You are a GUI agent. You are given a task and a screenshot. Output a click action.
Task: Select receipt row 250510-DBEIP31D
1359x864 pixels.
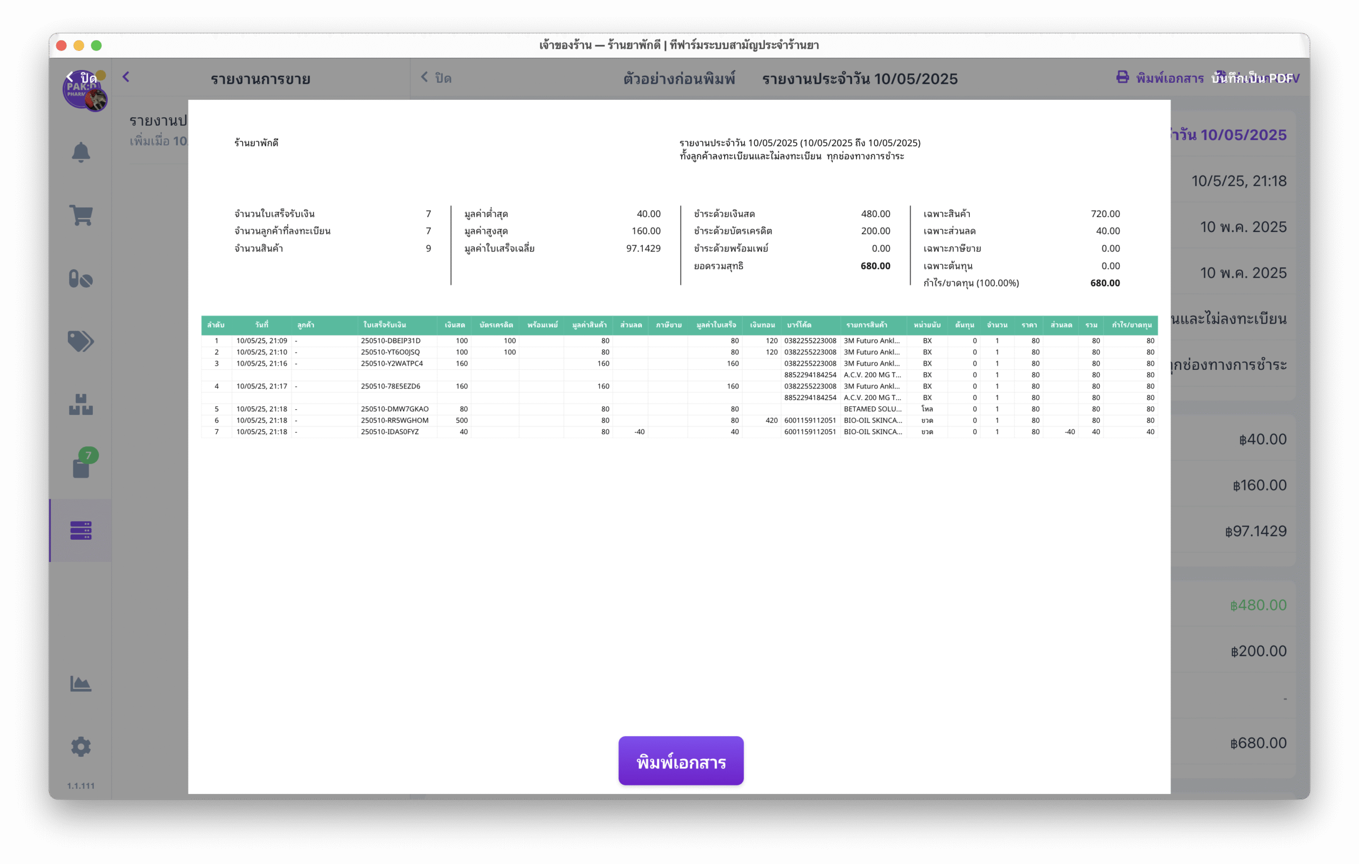391,341
